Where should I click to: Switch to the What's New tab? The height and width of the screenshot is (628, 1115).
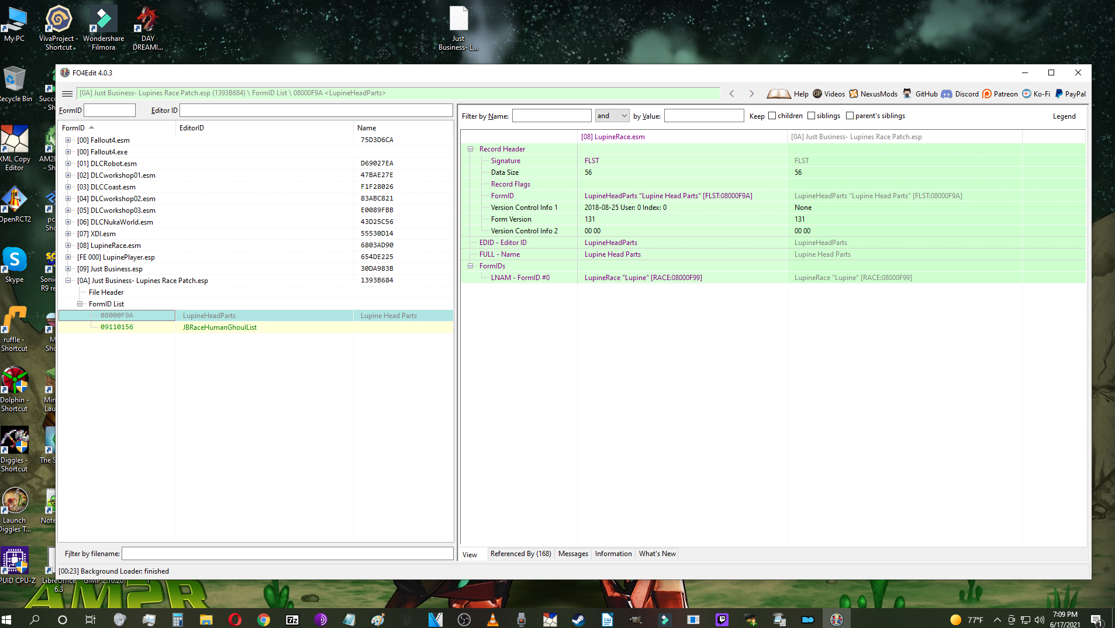tap(657, 554)
